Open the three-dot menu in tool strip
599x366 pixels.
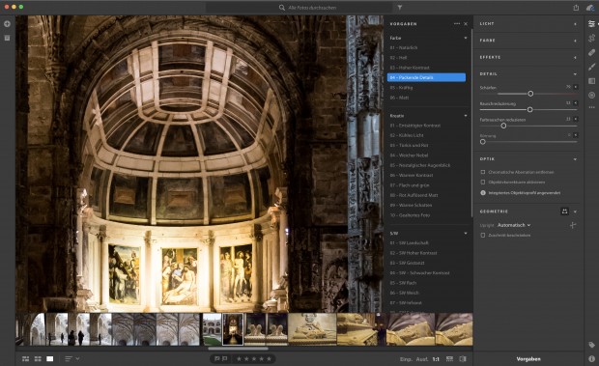[x=591, y=107]
